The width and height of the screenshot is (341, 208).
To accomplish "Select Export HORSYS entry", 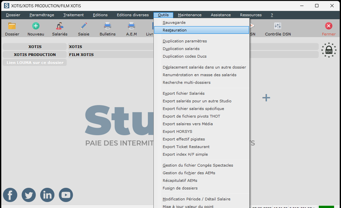I will [202, 131].
